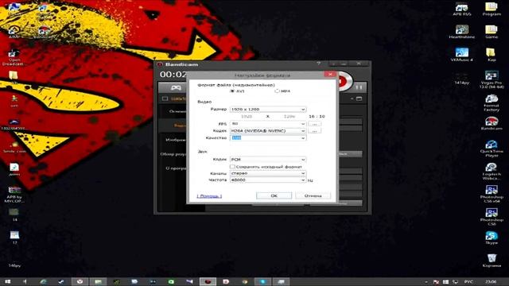Switch keyboard language via the РУС indicator
Image resolution: width=509 pixels, height=286 pixels.
click(468, 282)
